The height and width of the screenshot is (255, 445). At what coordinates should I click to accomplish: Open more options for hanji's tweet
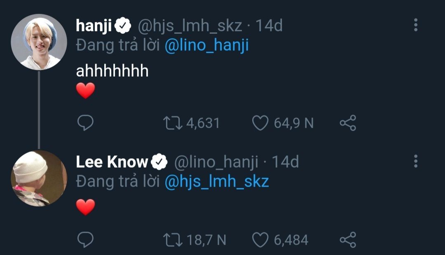click(415, 25)
